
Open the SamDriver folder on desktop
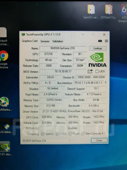pos(91,12)
